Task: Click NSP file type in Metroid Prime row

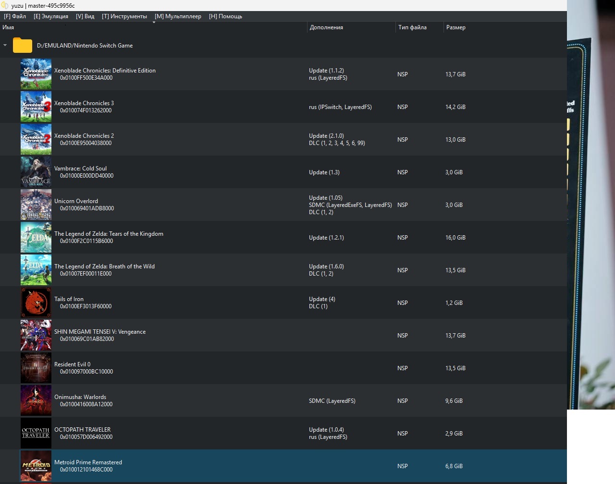Action: [403, 466]
